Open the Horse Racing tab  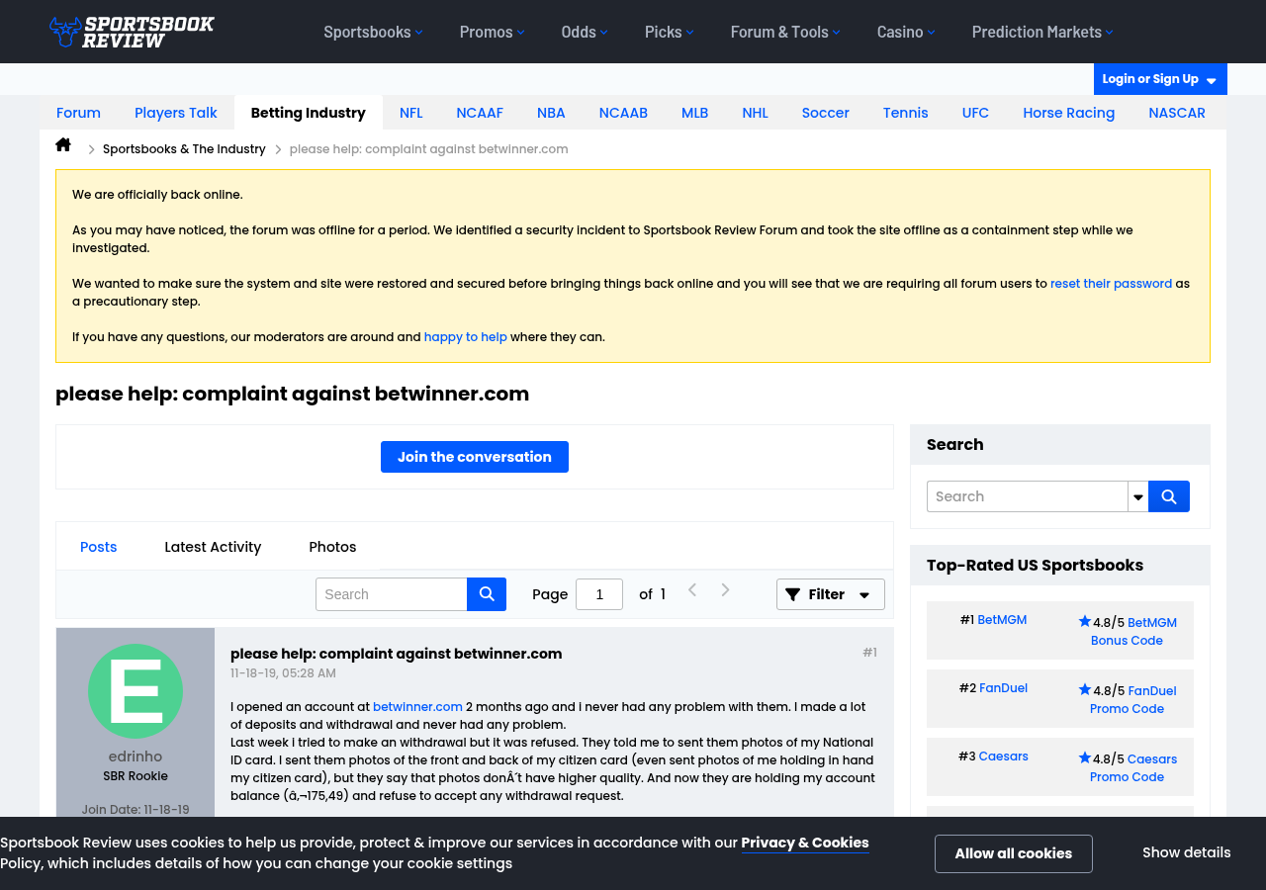pos(1069,113)
